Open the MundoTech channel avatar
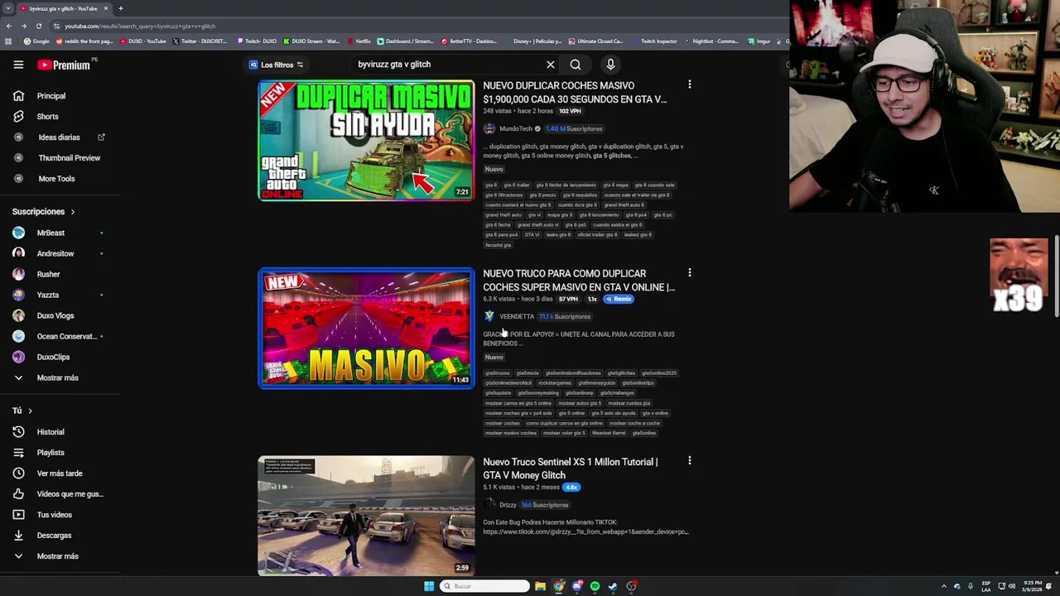1060x596 pixels. point(489,128)
